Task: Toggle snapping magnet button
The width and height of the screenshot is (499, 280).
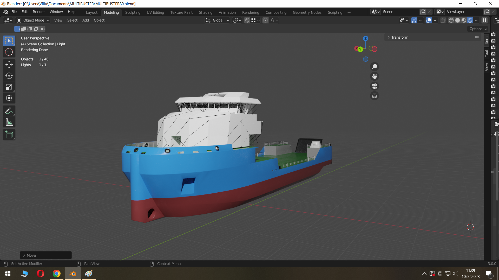Action: (247, 20)
